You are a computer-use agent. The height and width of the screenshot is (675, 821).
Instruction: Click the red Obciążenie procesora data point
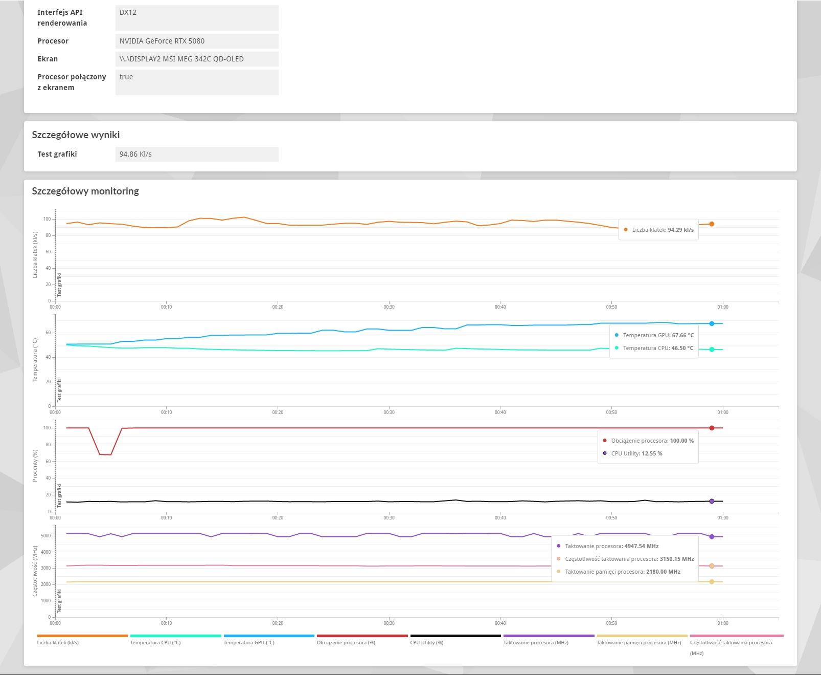[712, 428]
